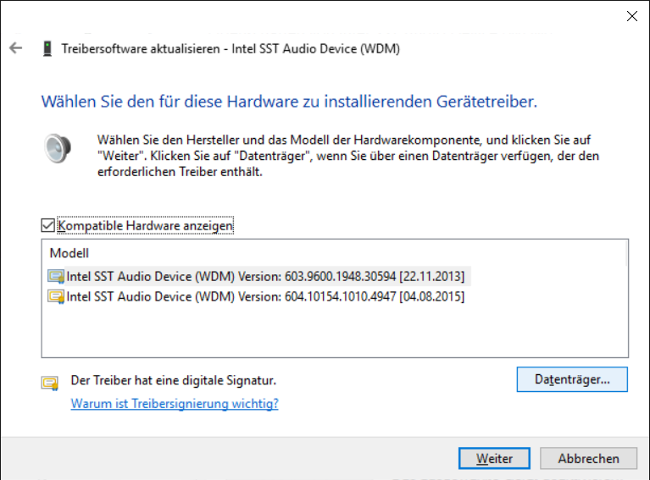Image resolution: width=650 pixels, height=480 pixels.
Task: Click the blue heading about Gerätetreiber
Action: pyautogui.click(x=289, y=102)
